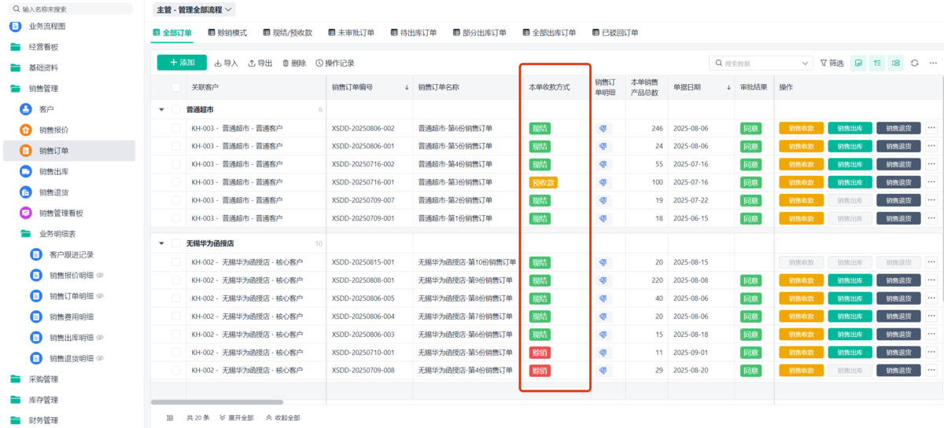Click the 导入 import icon button
The width and height of the screenshot is (944, 428).
(227, 63)
